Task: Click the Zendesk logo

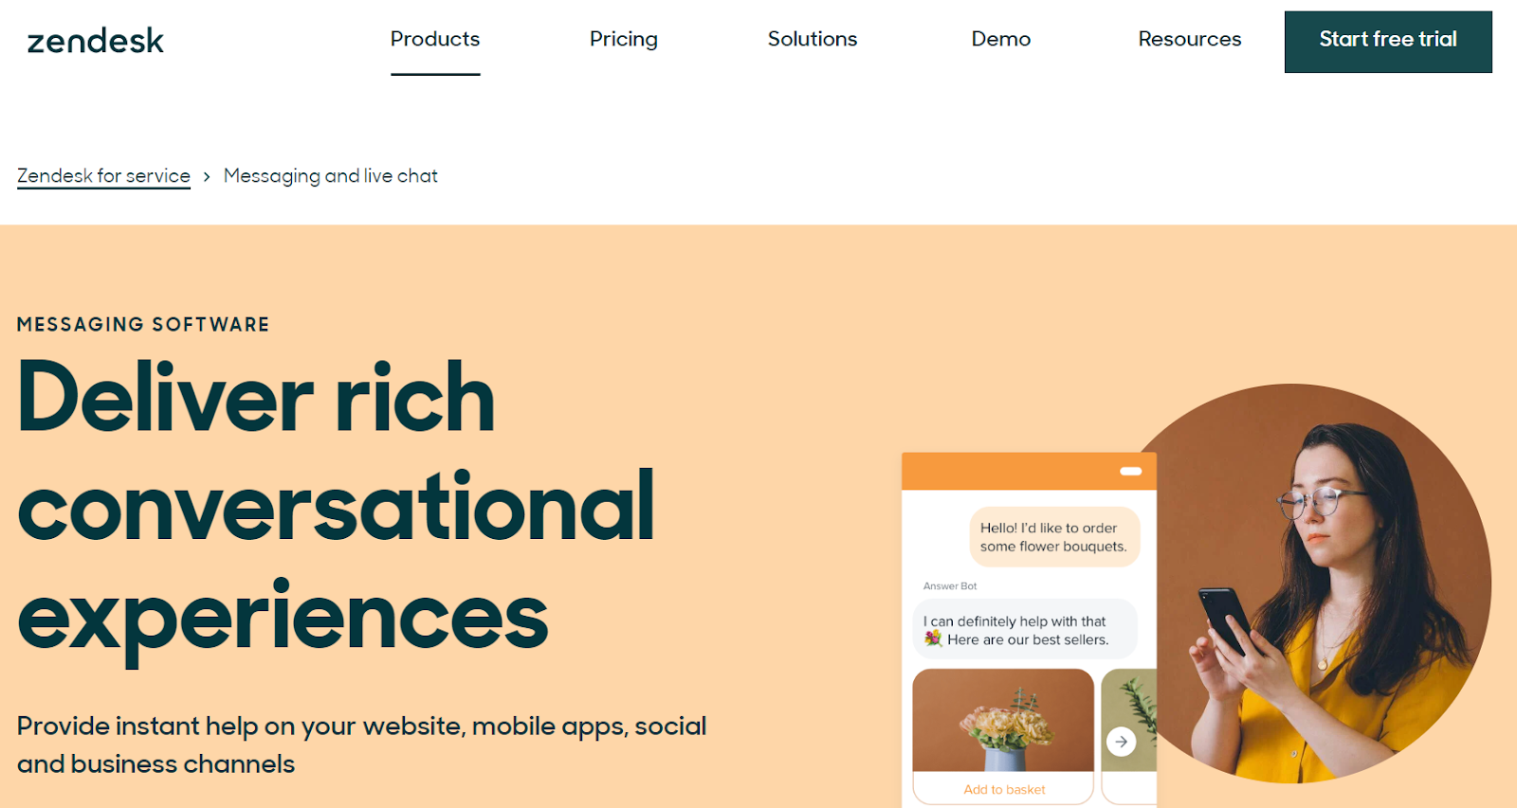Action: coord(95,40)
